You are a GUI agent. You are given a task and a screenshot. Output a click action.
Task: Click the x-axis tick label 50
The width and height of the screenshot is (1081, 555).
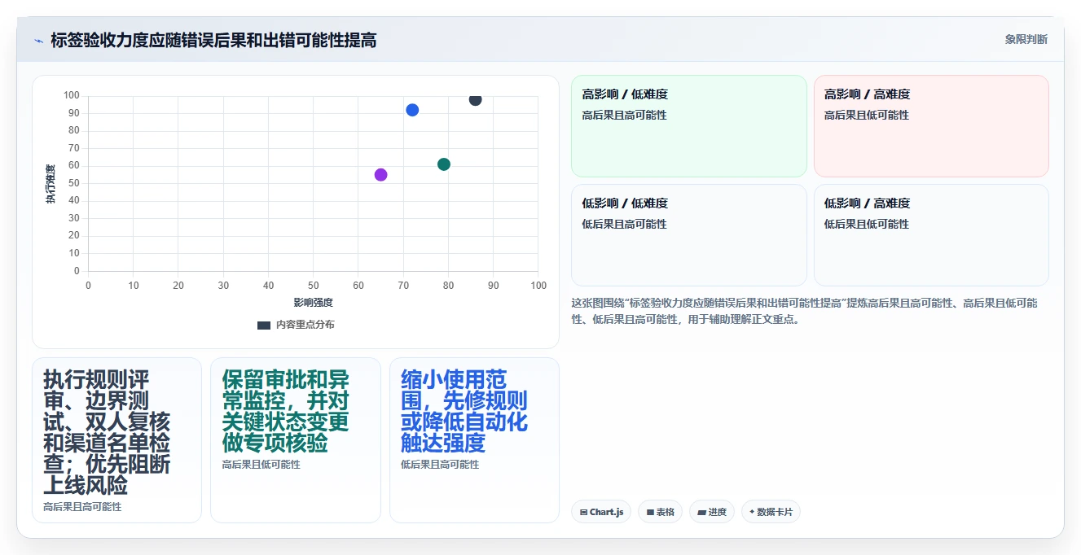pos(314,286)
